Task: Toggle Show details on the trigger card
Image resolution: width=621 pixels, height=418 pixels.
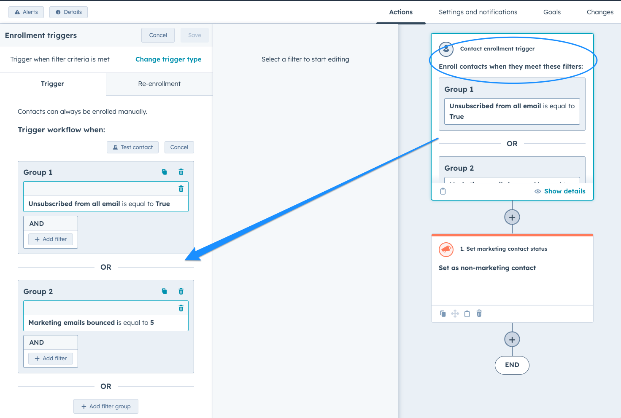Action: tap(564, 191)
